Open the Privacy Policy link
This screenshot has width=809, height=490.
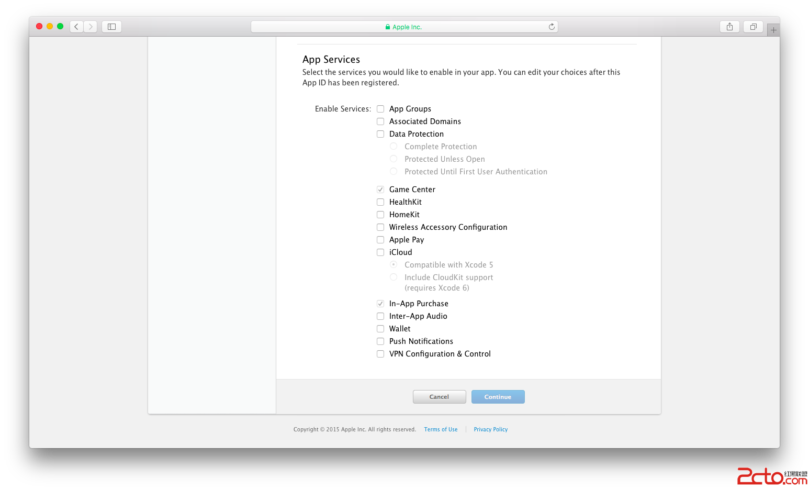tap(491, 429)
